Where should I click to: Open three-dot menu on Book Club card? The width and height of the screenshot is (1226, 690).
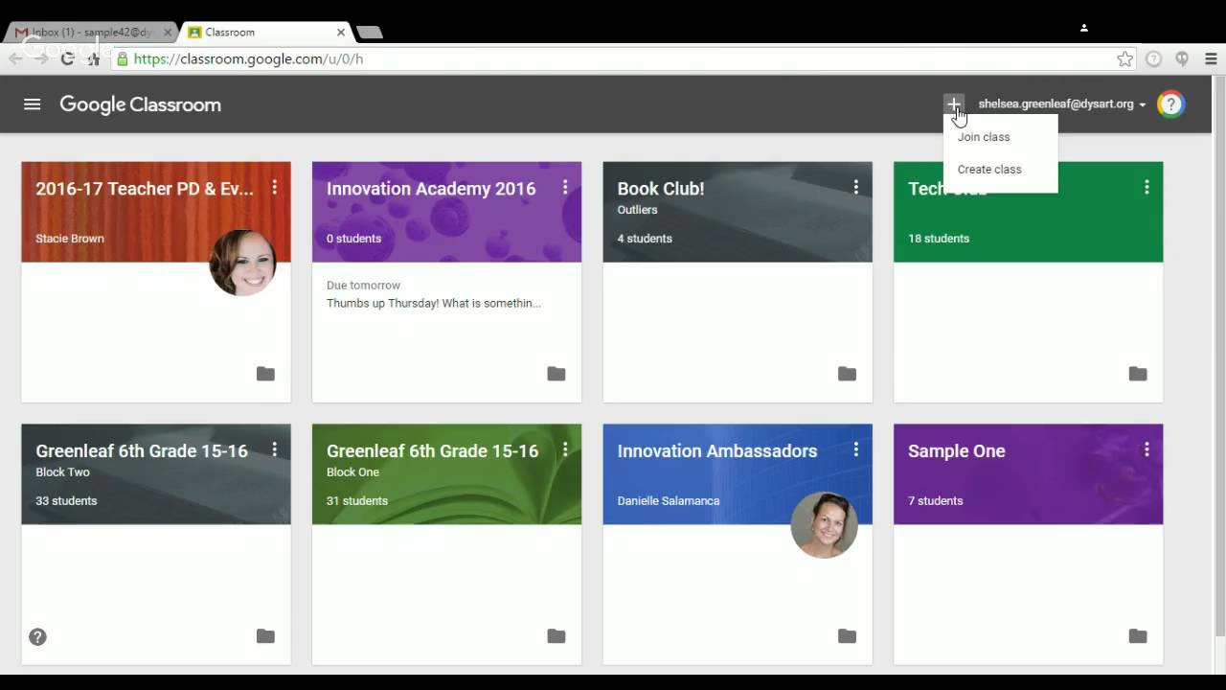tap(855, 188)
